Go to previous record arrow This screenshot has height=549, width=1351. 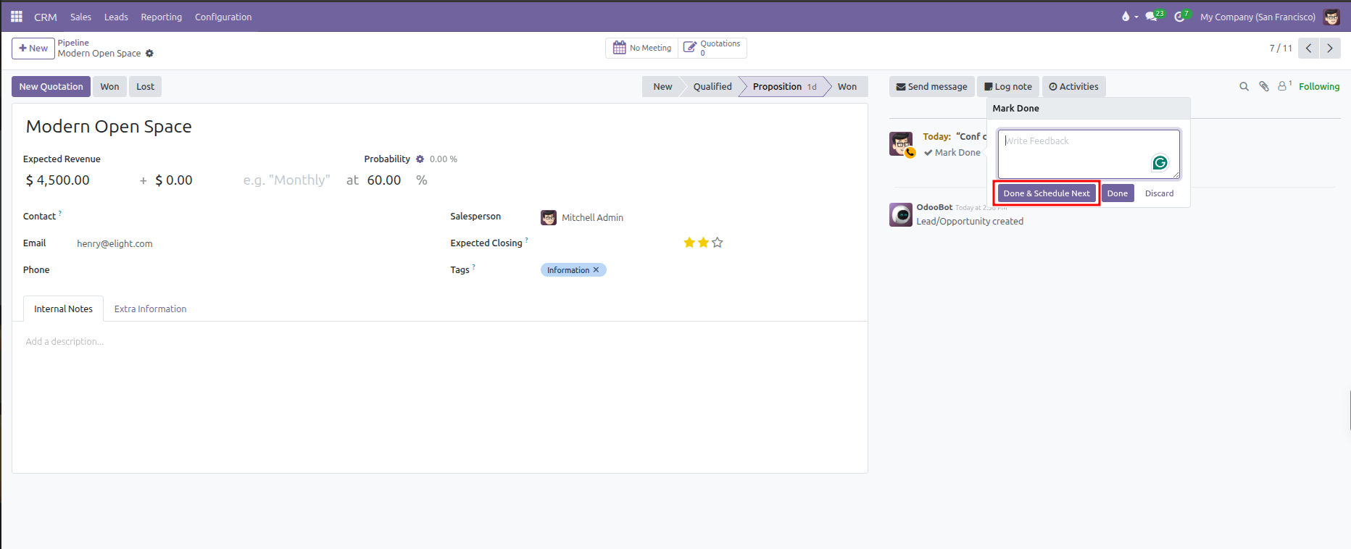pos(1309,49)
